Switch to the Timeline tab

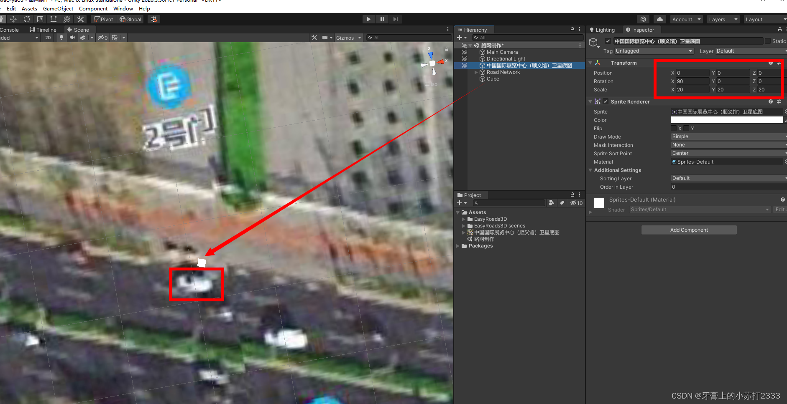(x=43, y=30)
